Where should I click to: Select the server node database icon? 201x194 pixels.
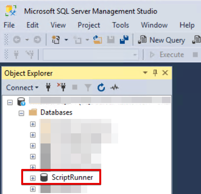click(21, 102)
